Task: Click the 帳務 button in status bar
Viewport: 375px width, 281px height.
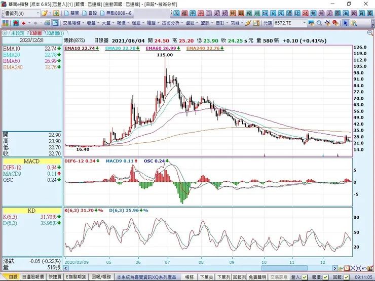Action: click(189, 277)
